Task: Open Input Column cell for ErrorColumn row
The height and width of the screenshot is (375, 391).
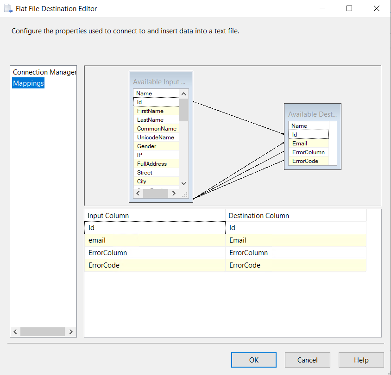Action: (x=154, y=253)
